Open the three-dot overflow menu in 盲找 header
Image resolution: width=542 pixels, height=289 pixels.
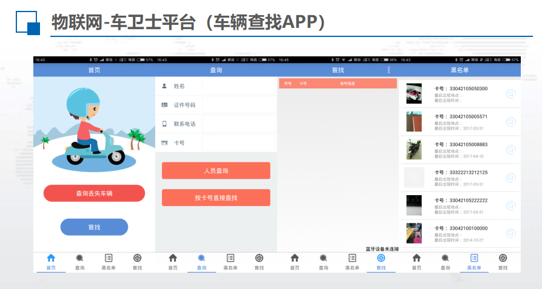pos(389,70)
